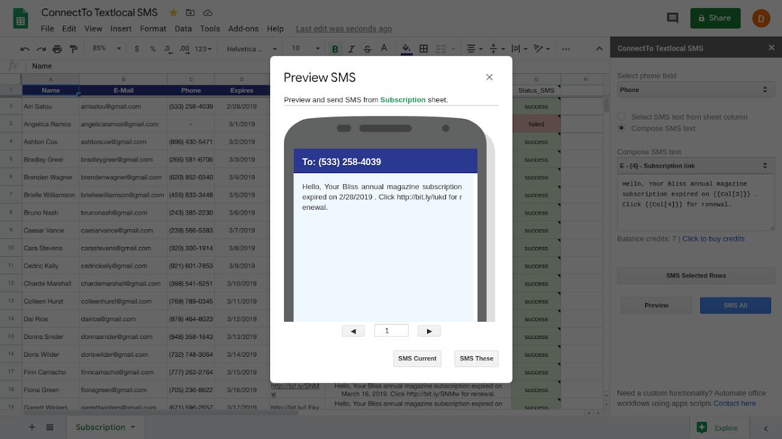The width and height of the screenshot is (782, 439).
Task: Follow the 'Contact here' link
Action: 734,403
